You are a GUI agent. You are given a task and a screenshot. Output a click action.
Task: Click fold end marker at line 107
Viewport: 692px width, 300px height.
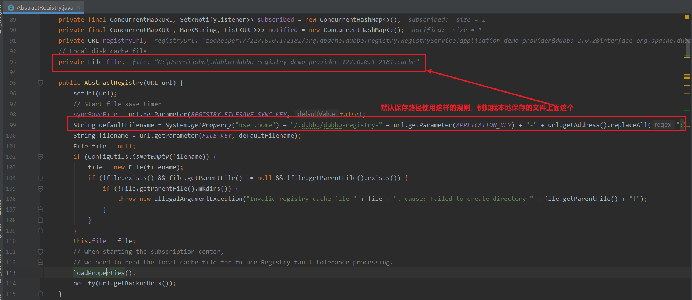[x=40, y=210]
